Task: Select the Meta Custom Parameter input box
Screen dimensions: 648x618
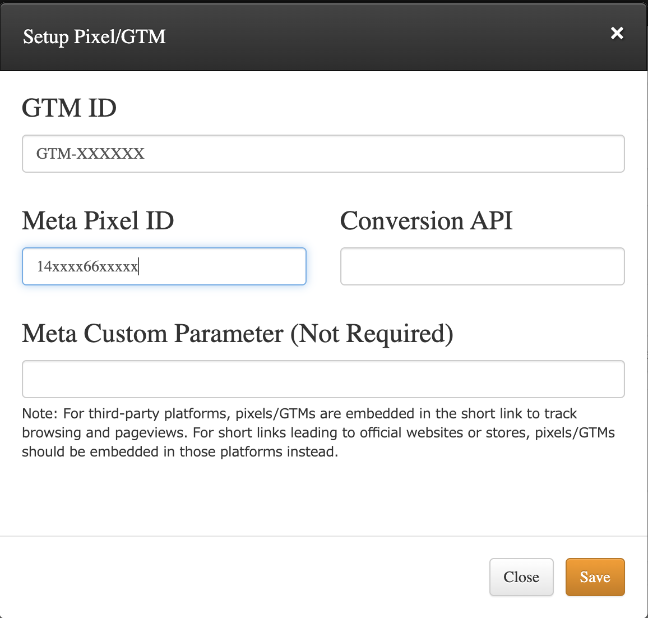Action: (323, 379)
